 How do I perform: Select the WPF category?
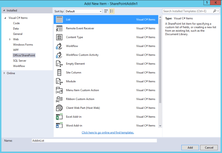tap(16, 50)
